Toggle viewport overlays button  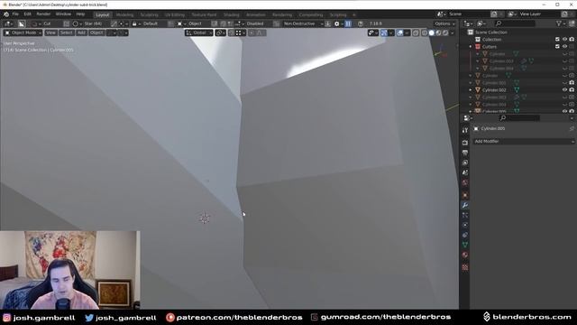click(x=400, y=32)
